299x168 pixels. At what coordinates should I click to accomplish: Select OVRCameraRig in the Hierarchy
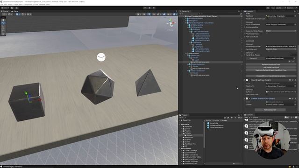[x=197, y=25]
